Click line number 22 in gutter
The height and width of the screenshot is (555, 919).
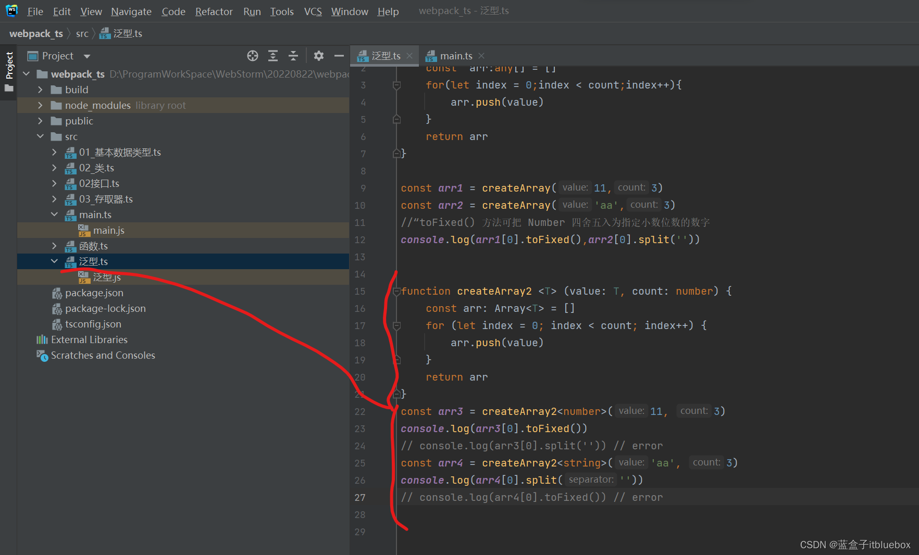[x=360, y=411]
